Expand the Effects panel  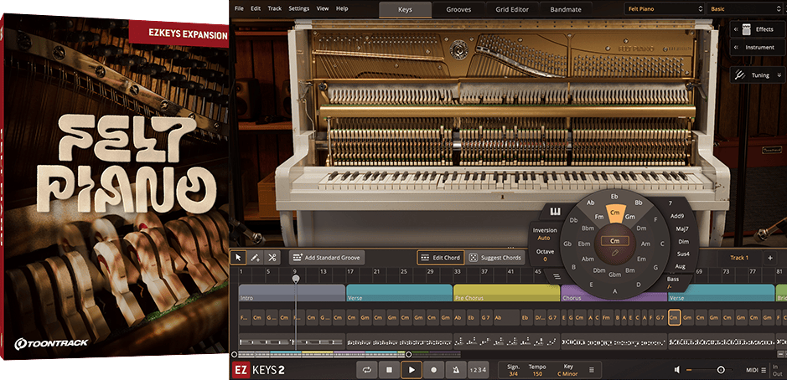736,29
